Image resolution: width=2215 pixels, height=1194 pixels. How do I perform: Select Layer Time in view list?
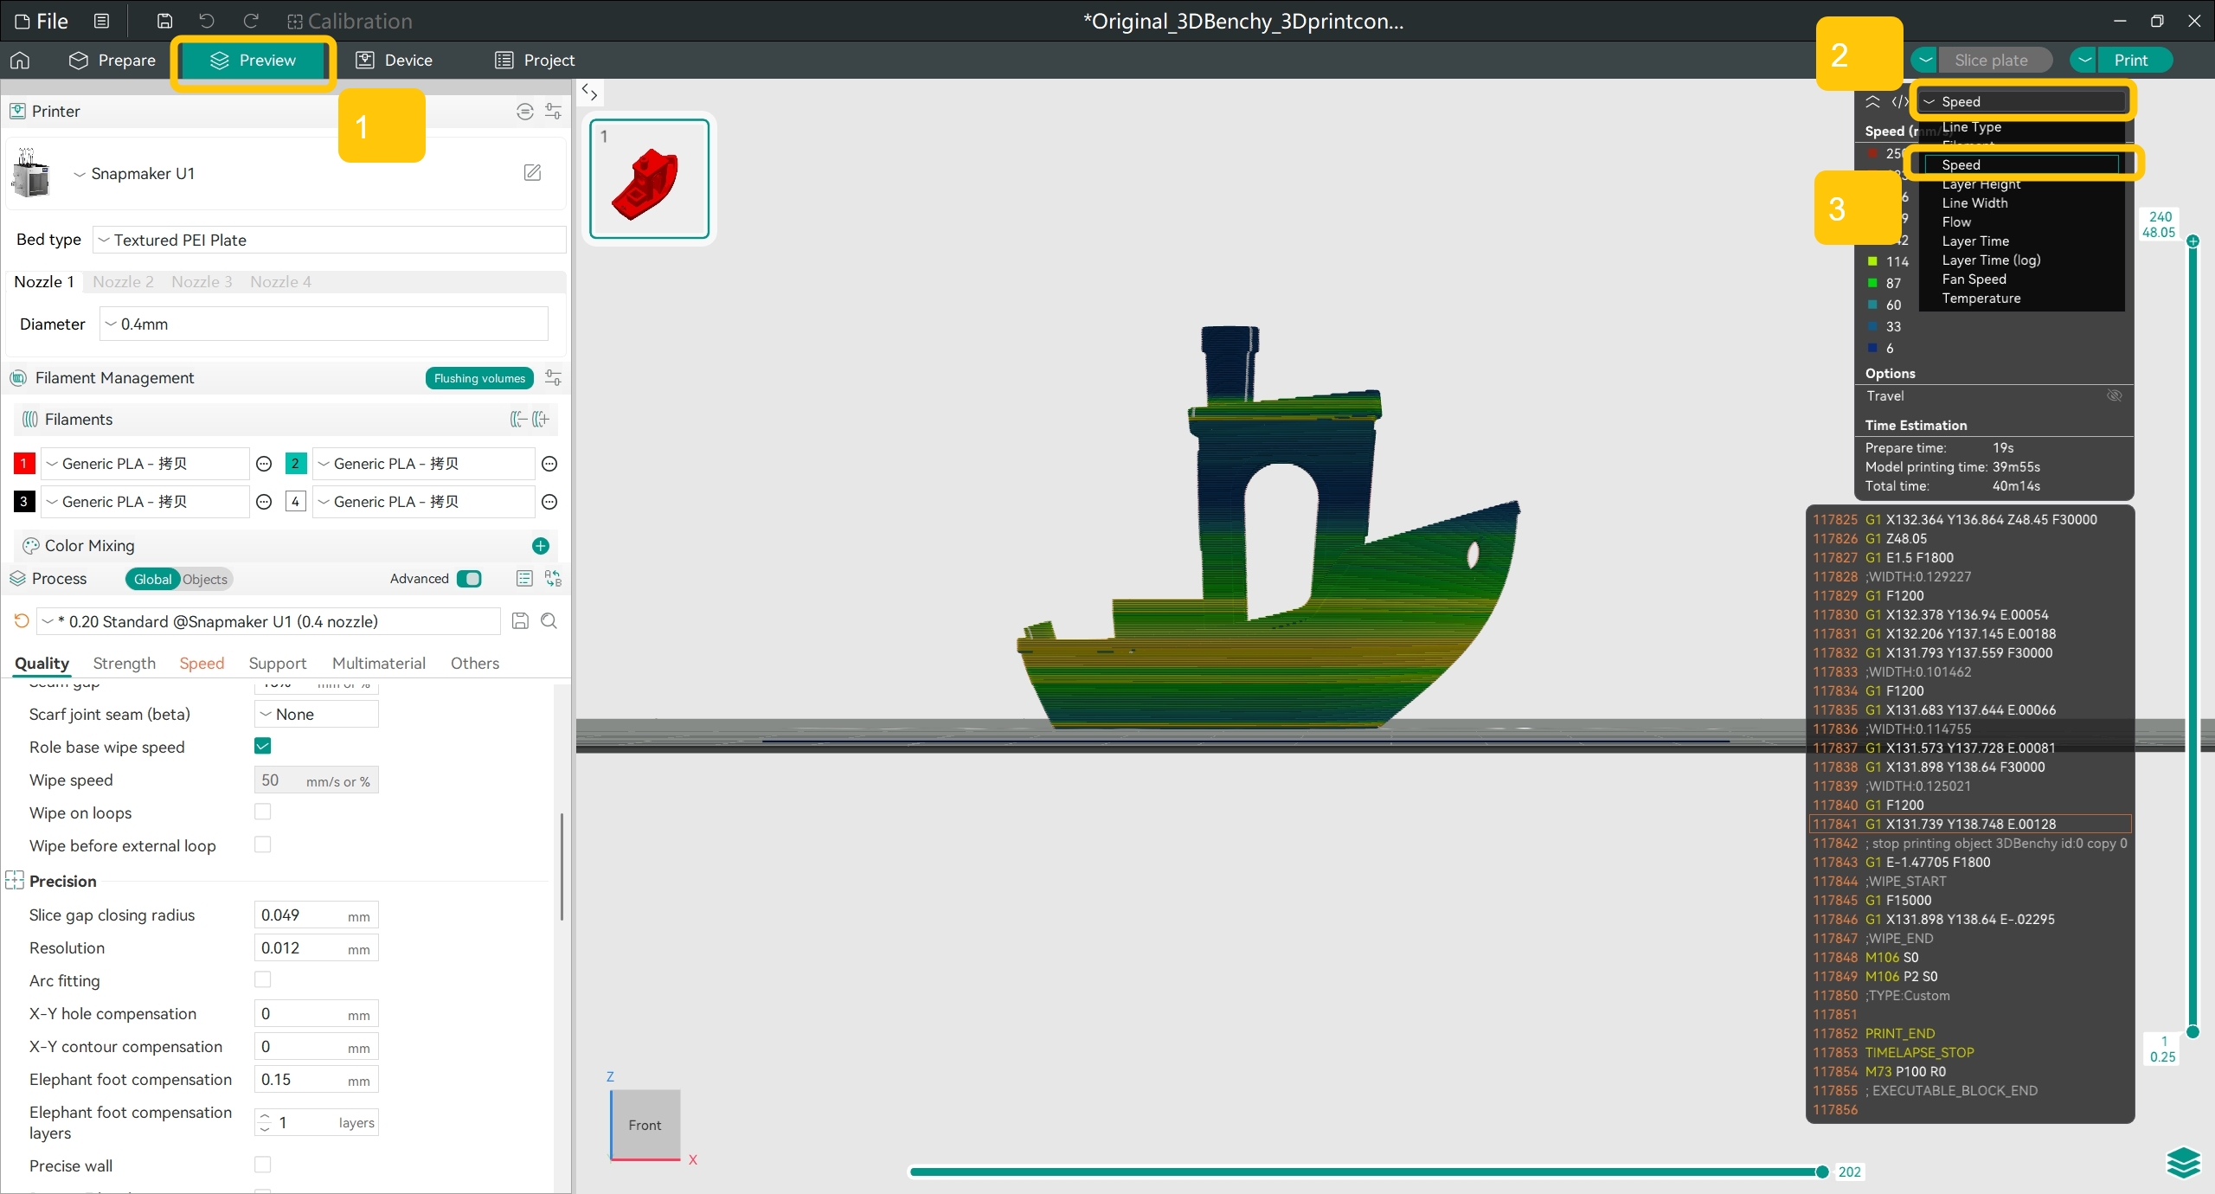1975,241
